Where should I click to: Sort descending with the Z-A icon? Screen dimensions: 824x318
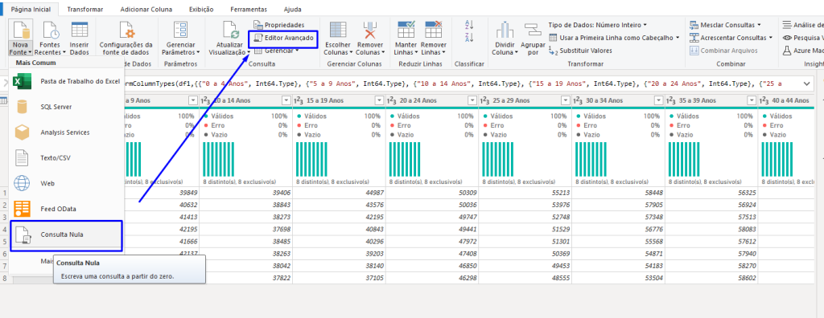[470, 37]
